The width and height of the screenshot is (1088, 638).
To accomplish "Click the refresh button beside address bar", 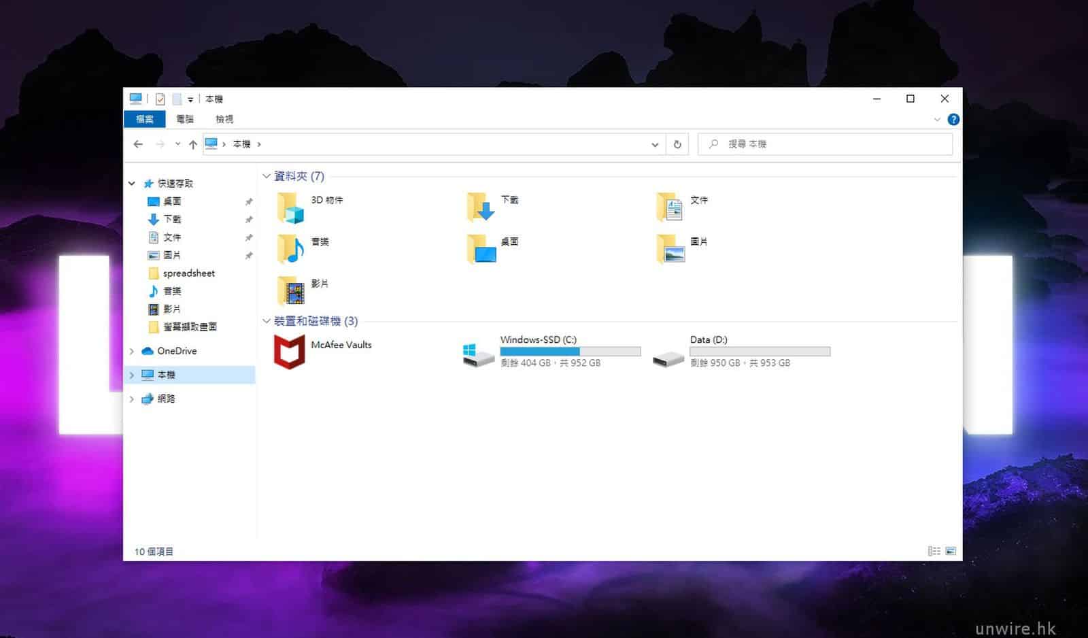I will click(x=677, y=144).
